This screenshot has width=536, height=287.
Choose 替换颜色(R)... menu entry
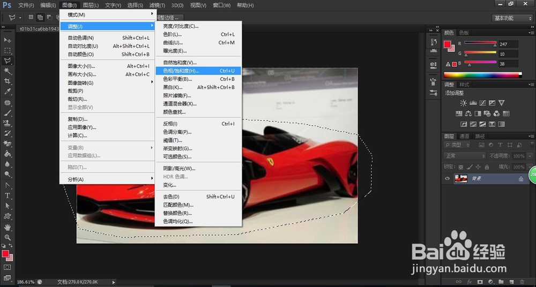(198, 213)
